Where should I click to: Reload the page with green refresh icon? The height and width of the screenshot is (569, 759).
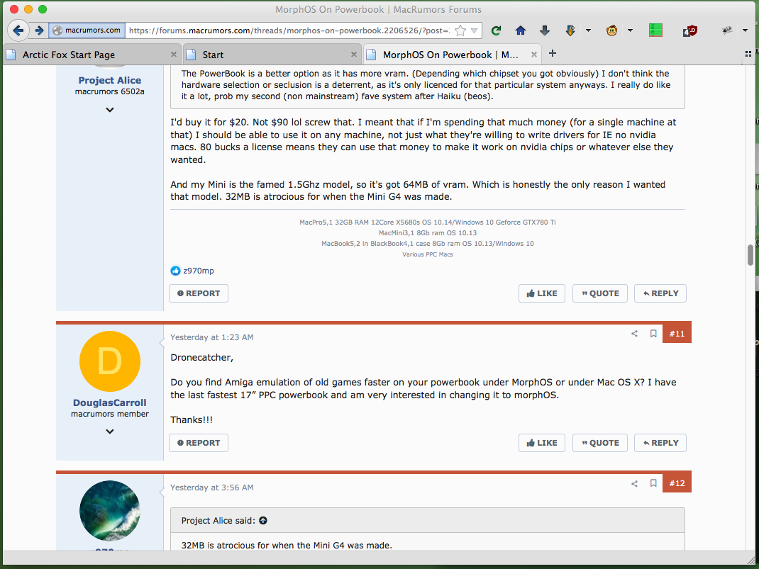click(x=496, y=30)
